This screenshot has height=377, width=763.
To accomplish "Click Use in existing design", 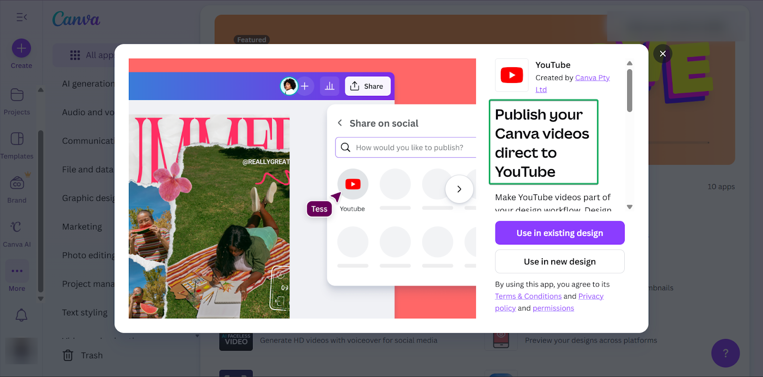I will (560, 233).
